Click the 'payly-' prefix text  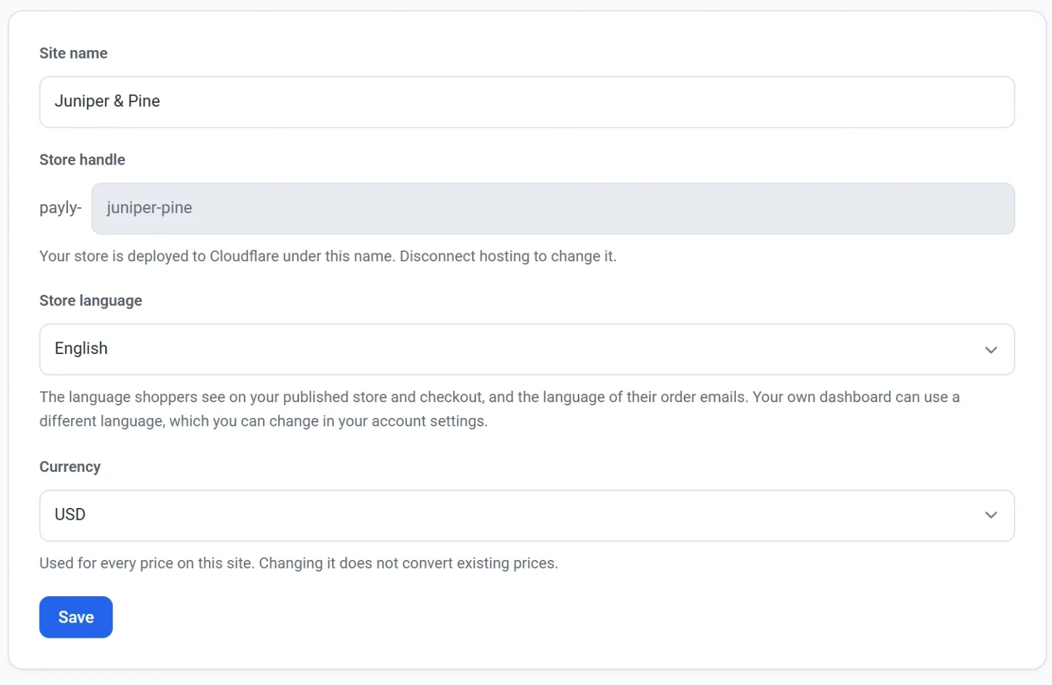(60, 208)
